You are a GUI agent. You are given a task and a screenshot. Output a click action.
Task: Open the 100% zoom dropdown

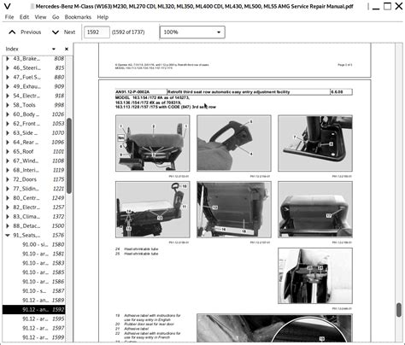[x=192, y=32]
